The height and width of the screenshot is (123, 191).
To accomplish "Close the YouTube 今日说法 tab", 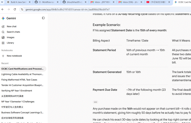I will tap(169, 2).
